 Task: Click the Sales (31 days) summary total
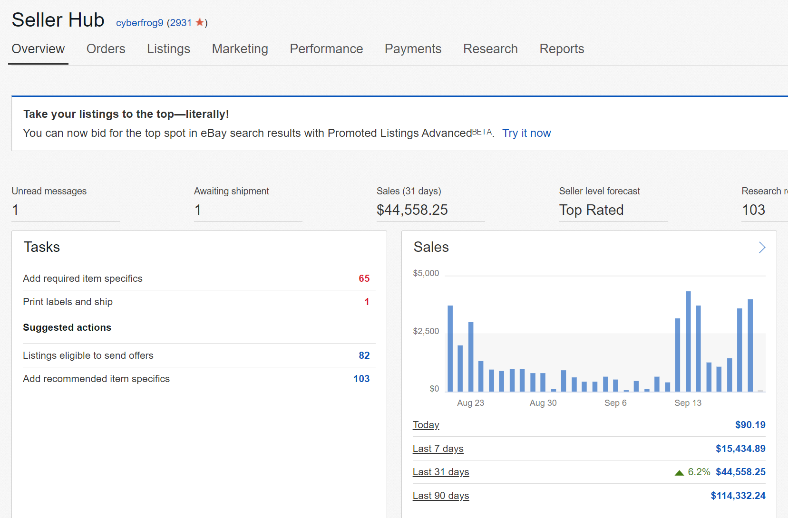[x=412, y=210]
